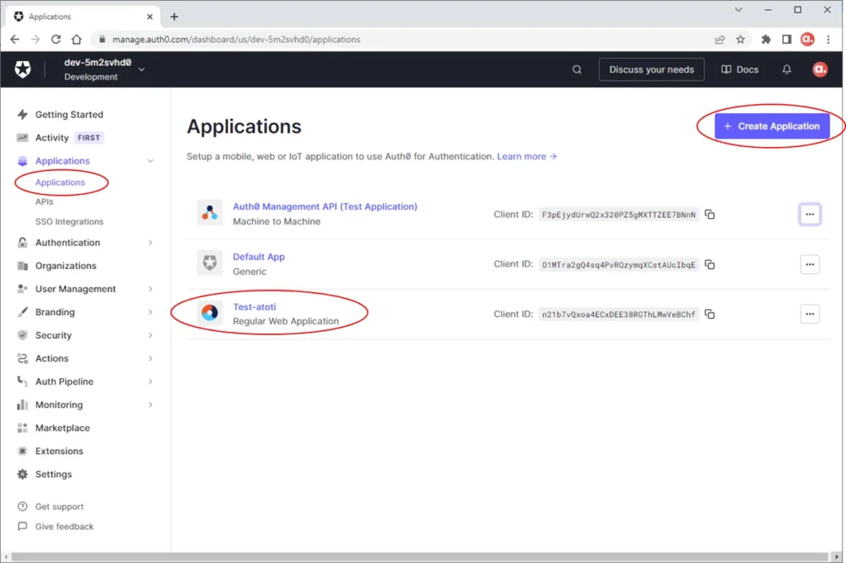The width and height of the screenshot is (846, 563).
Task: Open the browser profile avatar
Action: pyautogui.click(x=807, y=40)
